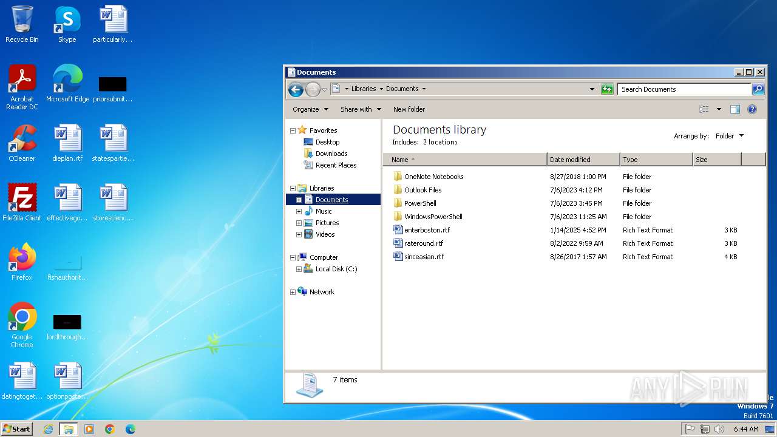Image resolution: width=777 pixels, height=437 pixels.
Task: Select the PowerShell folder row
Action: tap(565, 203)
